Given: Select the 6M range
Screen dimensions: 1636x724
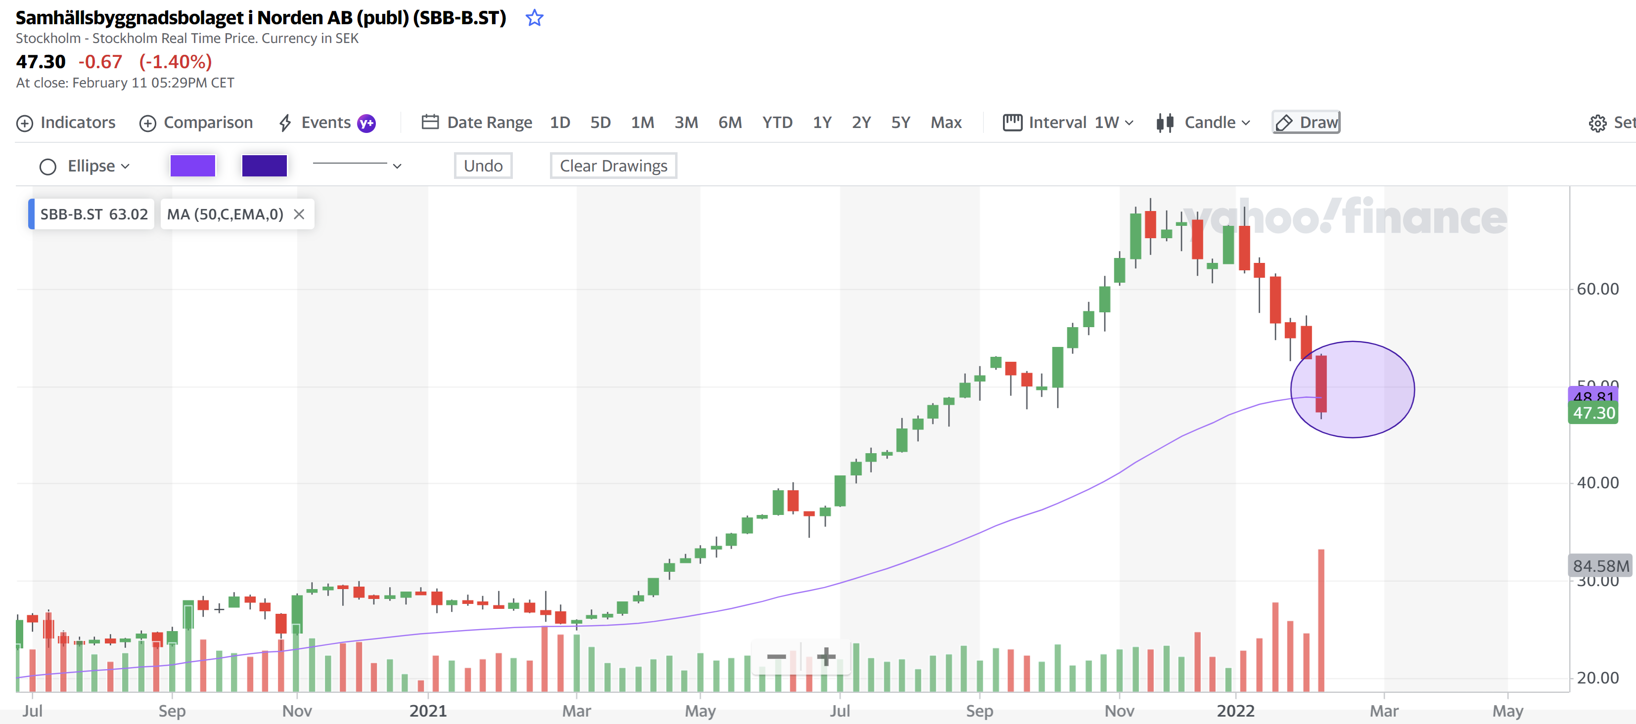Looking at the screenshot, I should [x=730, y=123].
